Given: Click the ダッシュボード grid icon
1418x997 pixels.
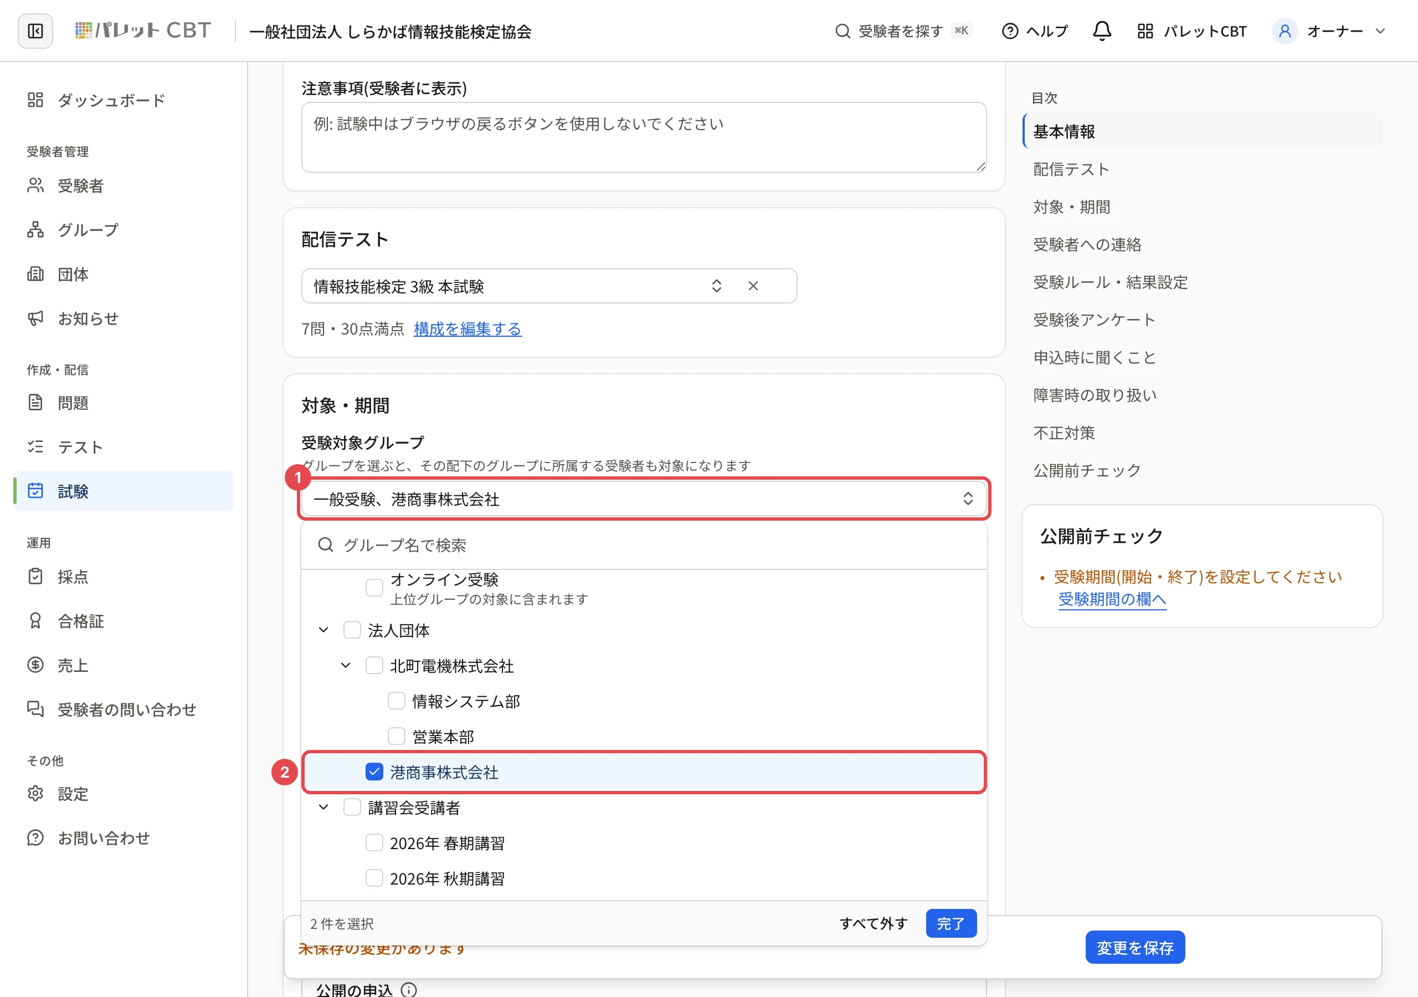Looking at the screenshot, I should tap(35, 100).
